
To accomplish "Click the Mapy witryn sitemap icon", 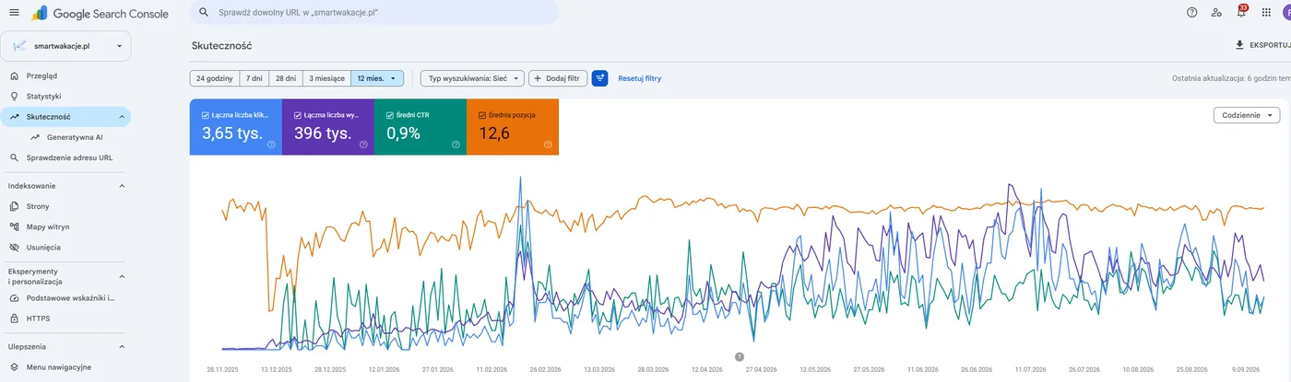I will 14,226.
